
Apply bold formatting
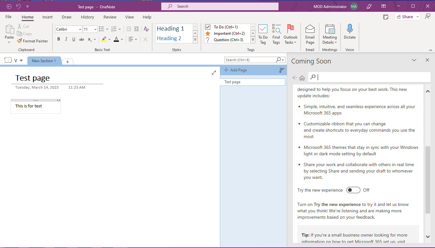(59, 39)
